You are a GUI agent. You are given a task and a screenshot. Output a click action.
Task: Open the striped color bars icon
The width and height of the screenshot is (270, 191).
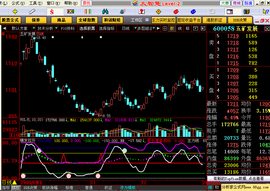[x=88, y=12]
